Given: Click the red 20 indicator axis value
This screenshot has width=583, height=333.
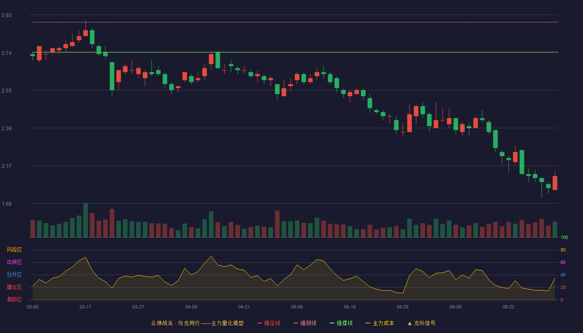Looking at the screenshot, I should 563,287.
